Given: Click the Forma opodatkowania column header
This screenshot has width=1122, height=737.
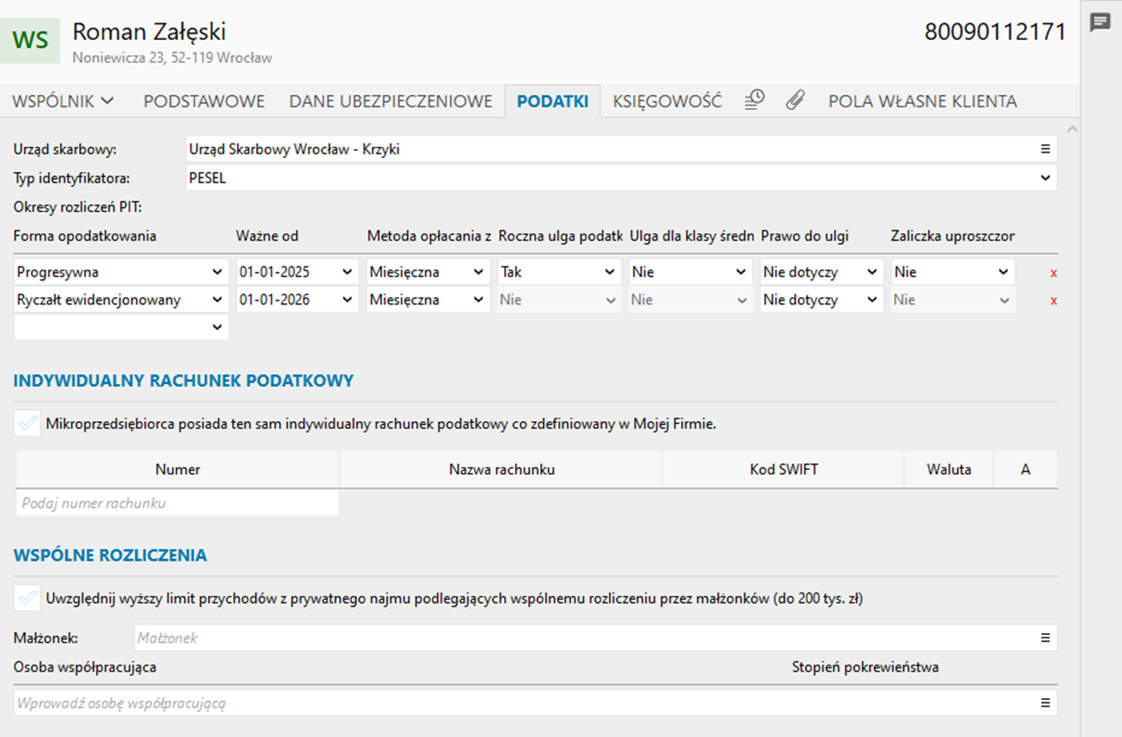Looking at the screenshot, I should [x=85, y=236].
